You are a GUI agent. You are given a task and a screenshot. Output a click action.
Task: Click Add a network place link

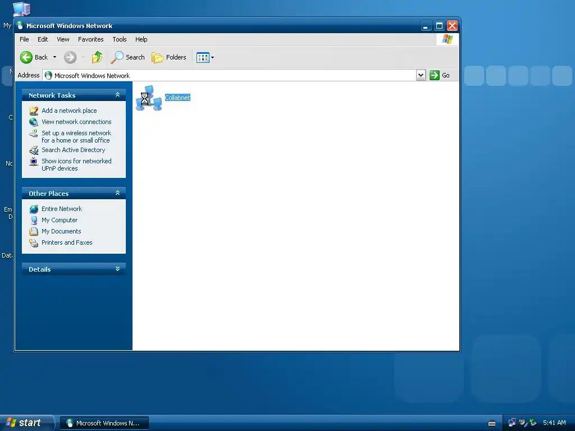pos(69,111)
